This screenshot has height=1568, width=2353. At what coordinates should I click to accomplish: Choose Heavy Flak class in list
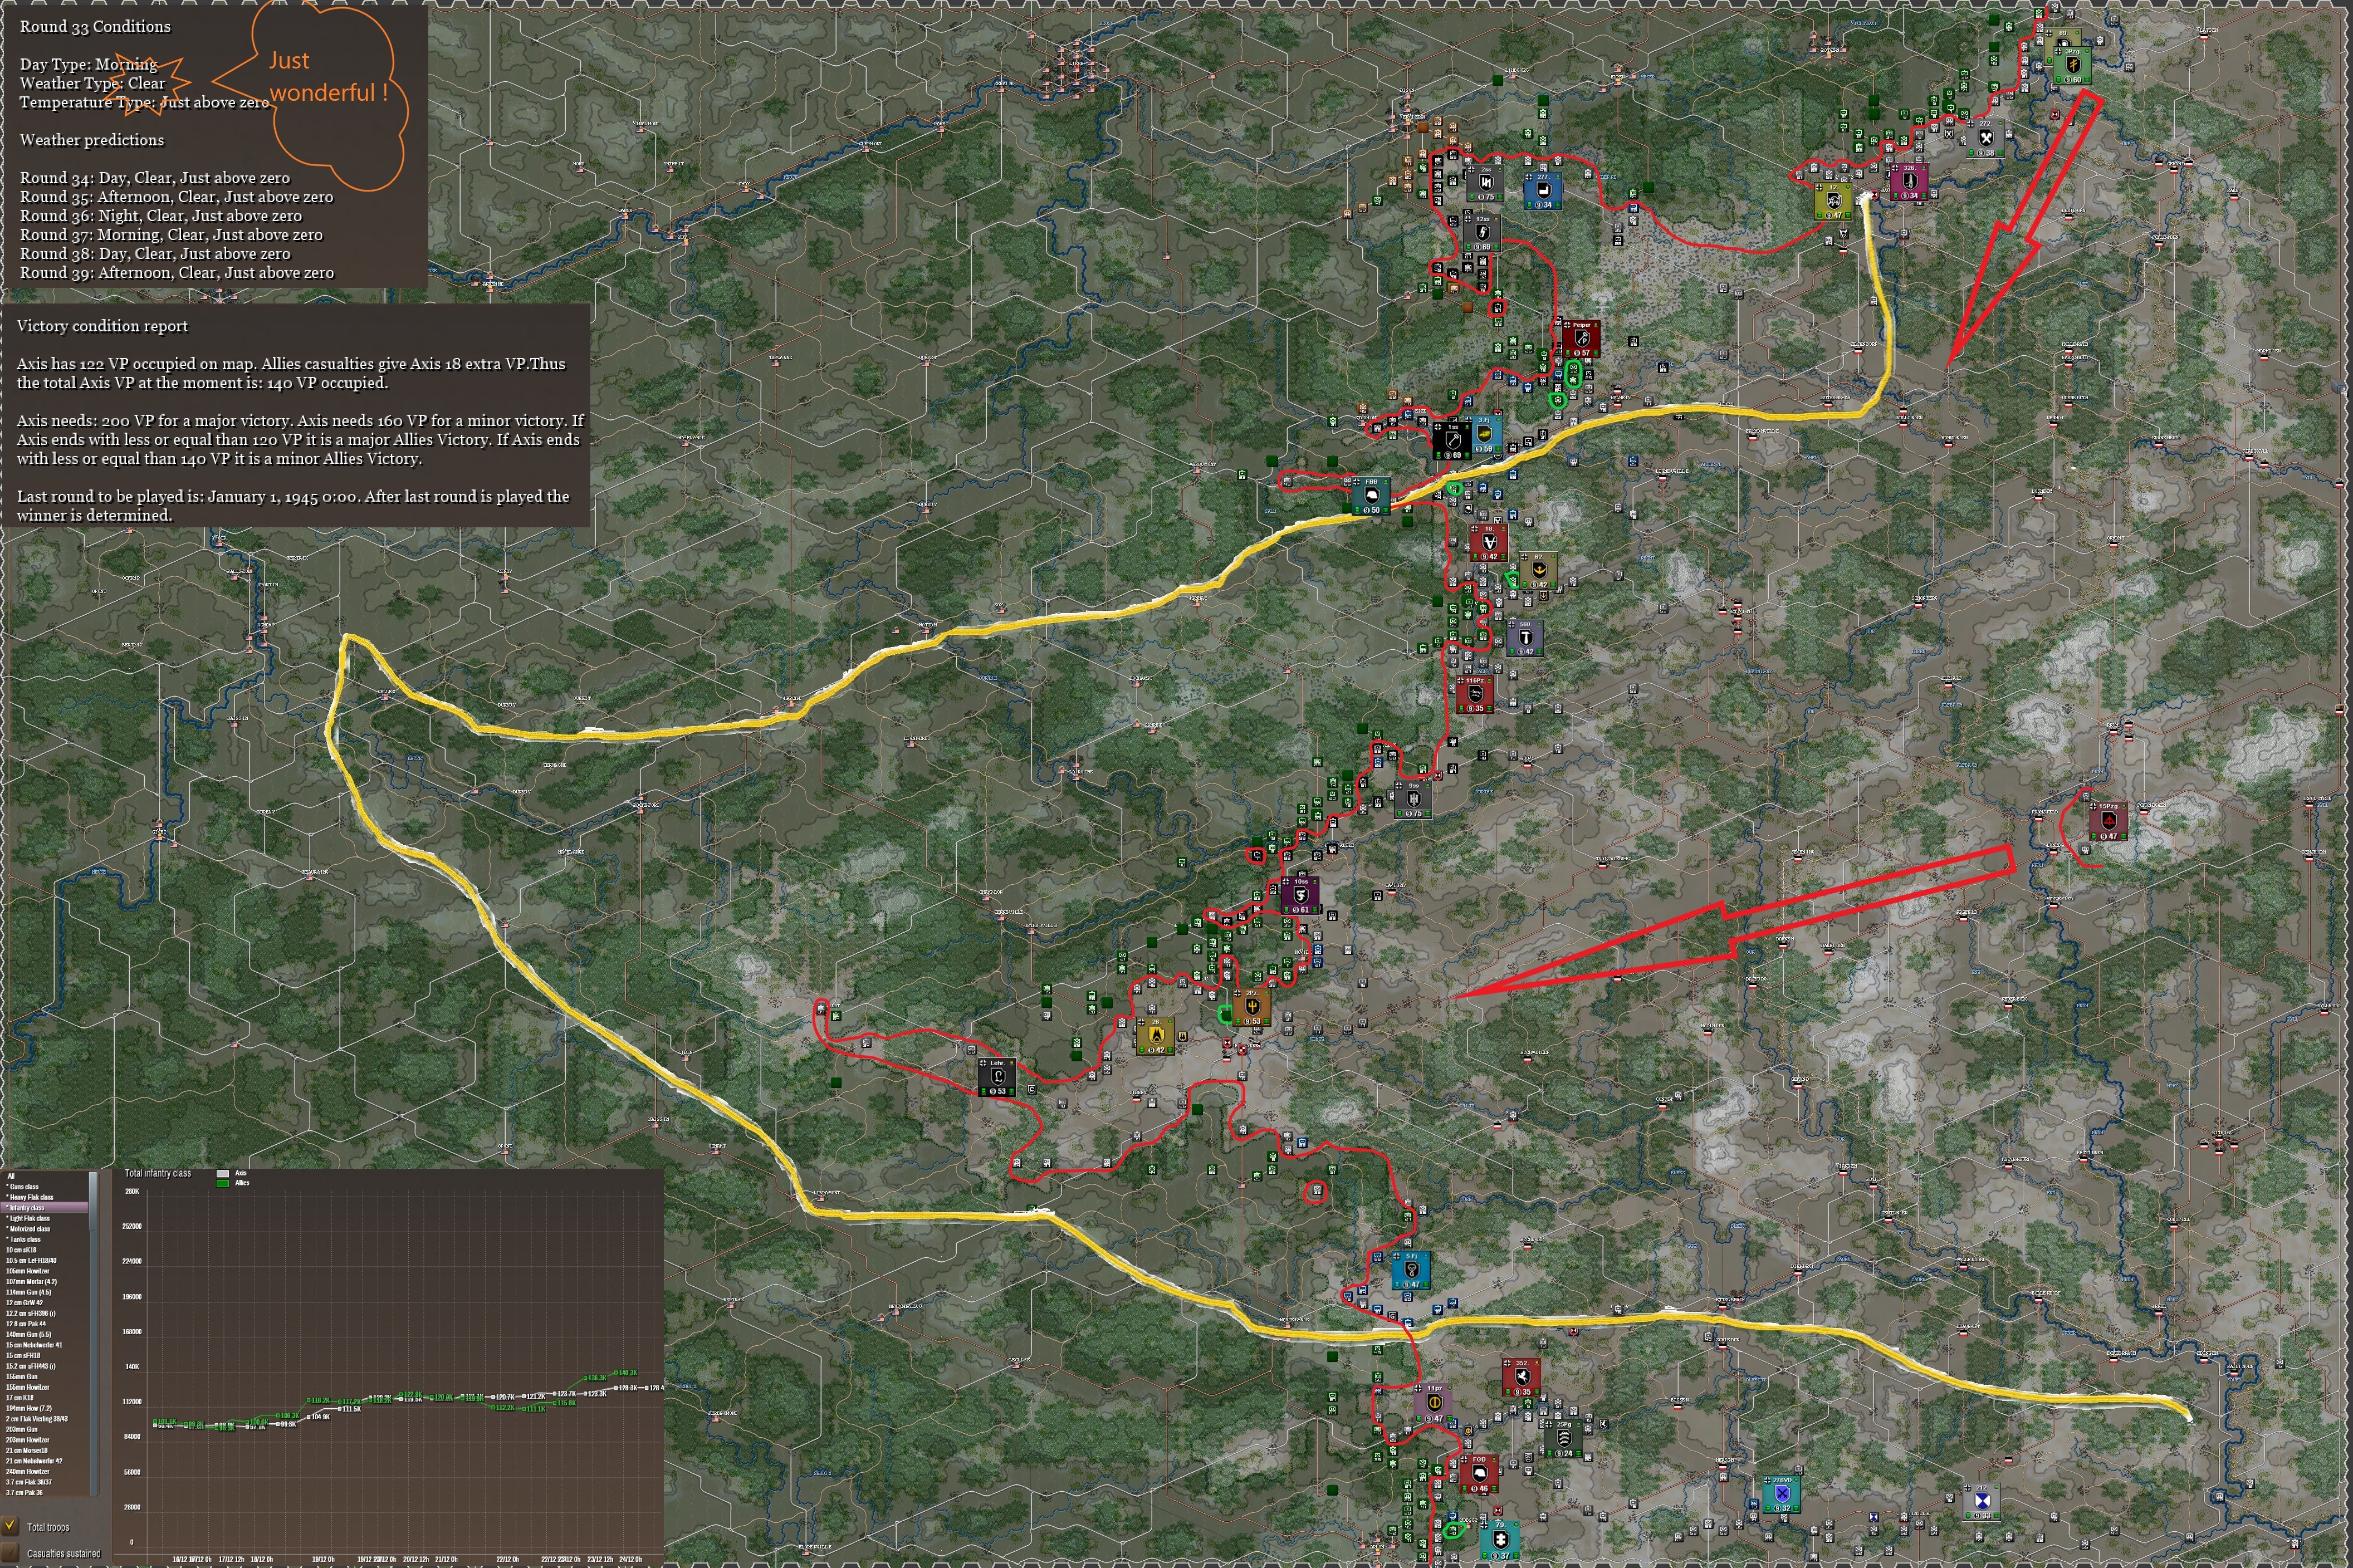[45, 1197]
